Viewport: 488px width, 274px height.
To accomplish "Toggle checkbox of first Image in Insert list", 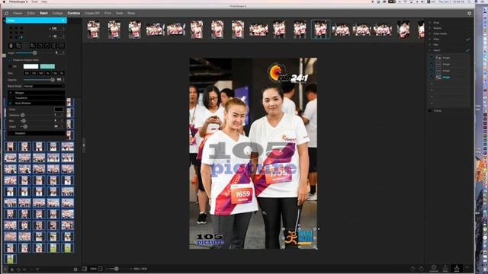I will (x=432, y=58).
